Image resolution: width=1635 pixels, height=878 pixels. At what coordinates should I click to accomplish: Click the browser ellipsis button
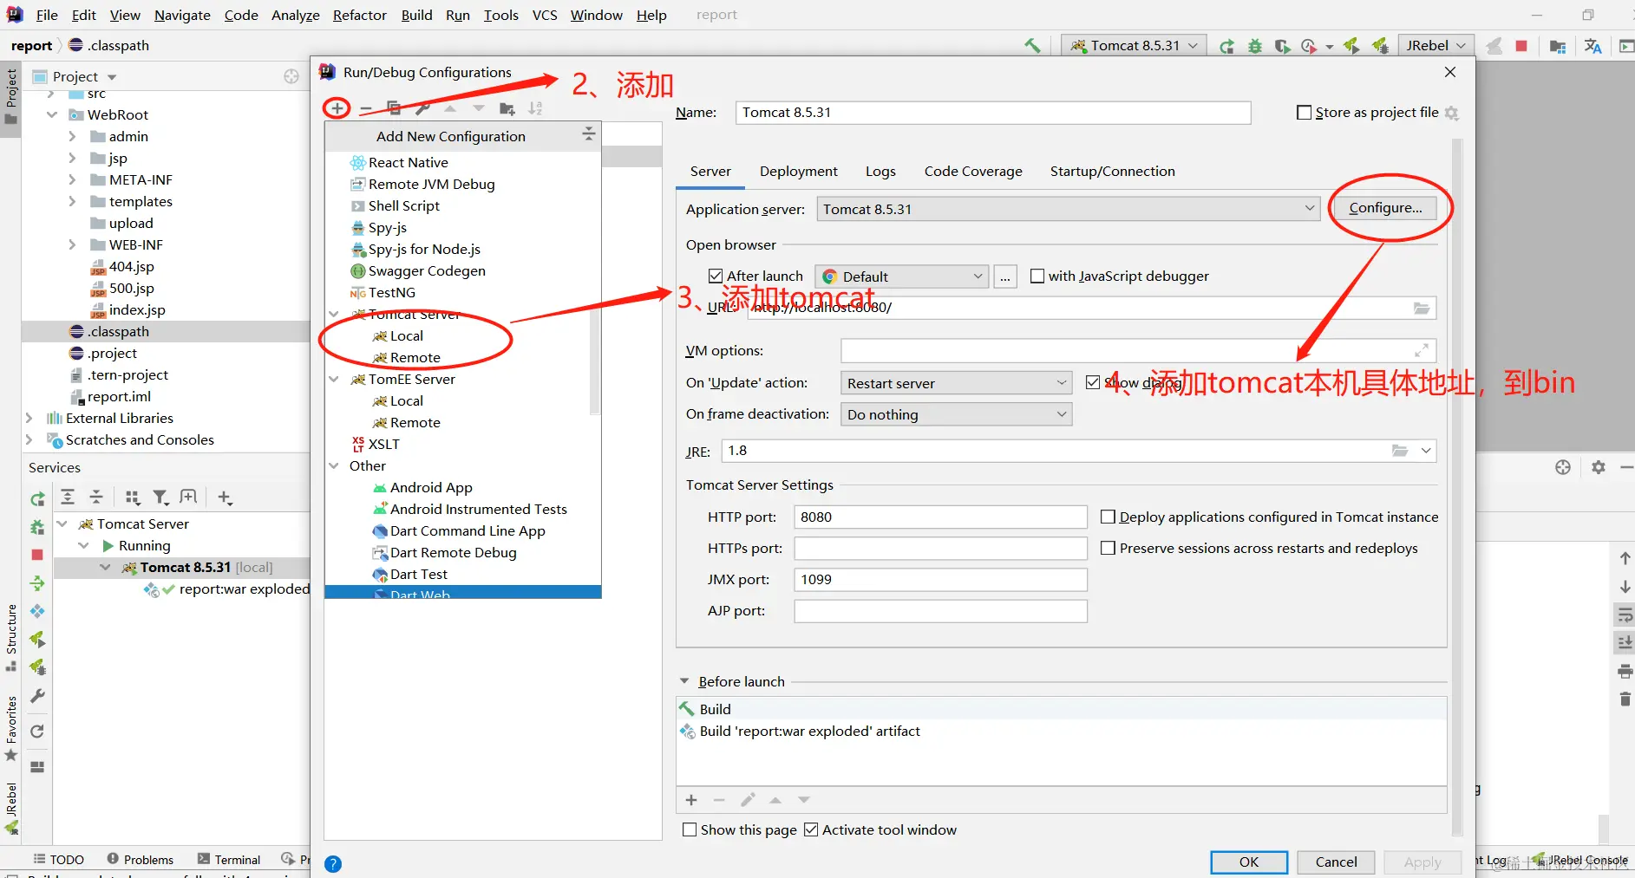click(x=1005, y=276)
